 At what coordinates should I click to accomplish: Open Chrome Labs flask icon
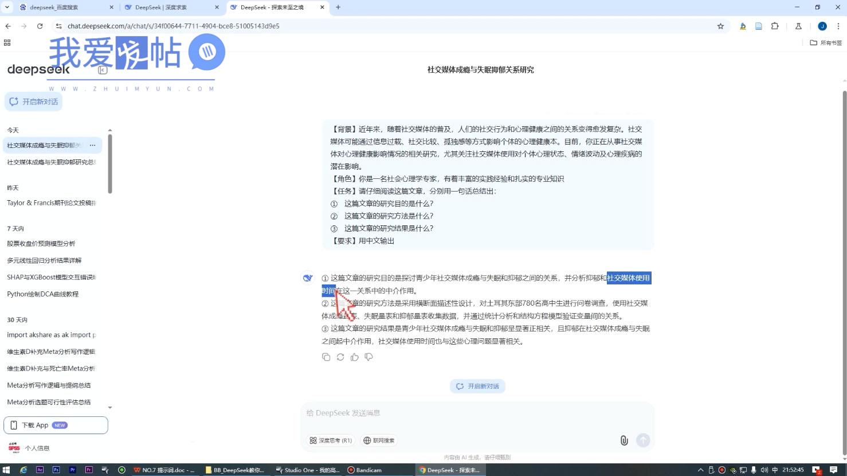coord(798,26)
